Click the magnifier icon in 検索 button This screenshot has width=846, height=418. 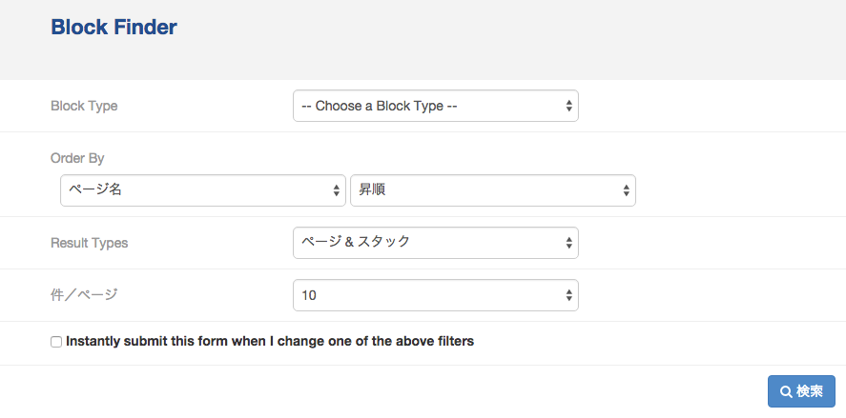786,391
